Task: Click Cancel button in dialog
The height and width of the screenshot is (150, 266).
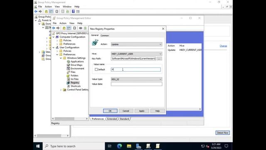Action: (x=126, y=111)
